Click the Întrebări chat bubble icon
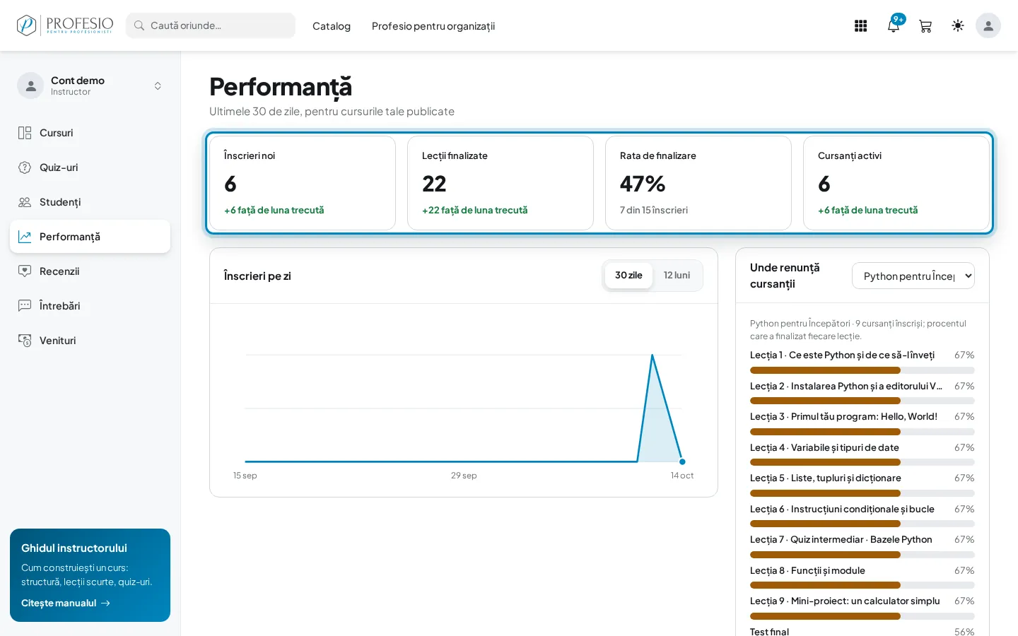1018x636 pixels. click(x=25, y=306)
